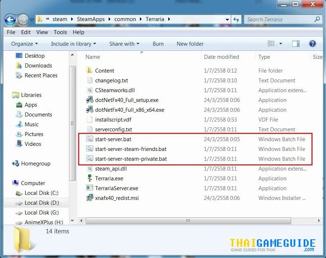Sort by the Name column header
The image size is (326, 258).
(x=93, y=57)
